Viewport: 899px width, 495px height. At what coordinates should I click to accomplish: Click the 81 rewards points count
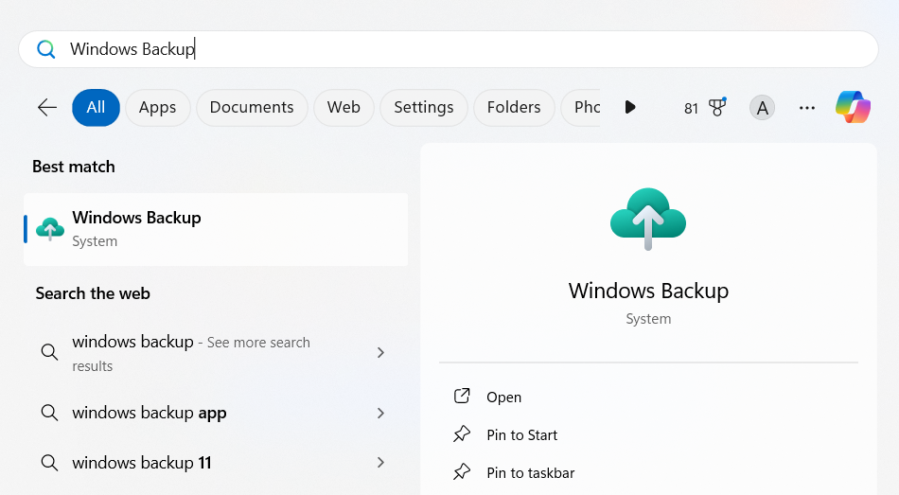click(x=691, y=109)
